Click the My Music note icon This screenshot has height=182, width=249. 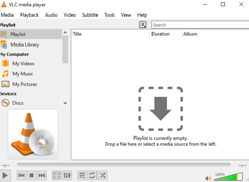click(x=5, y=74)
